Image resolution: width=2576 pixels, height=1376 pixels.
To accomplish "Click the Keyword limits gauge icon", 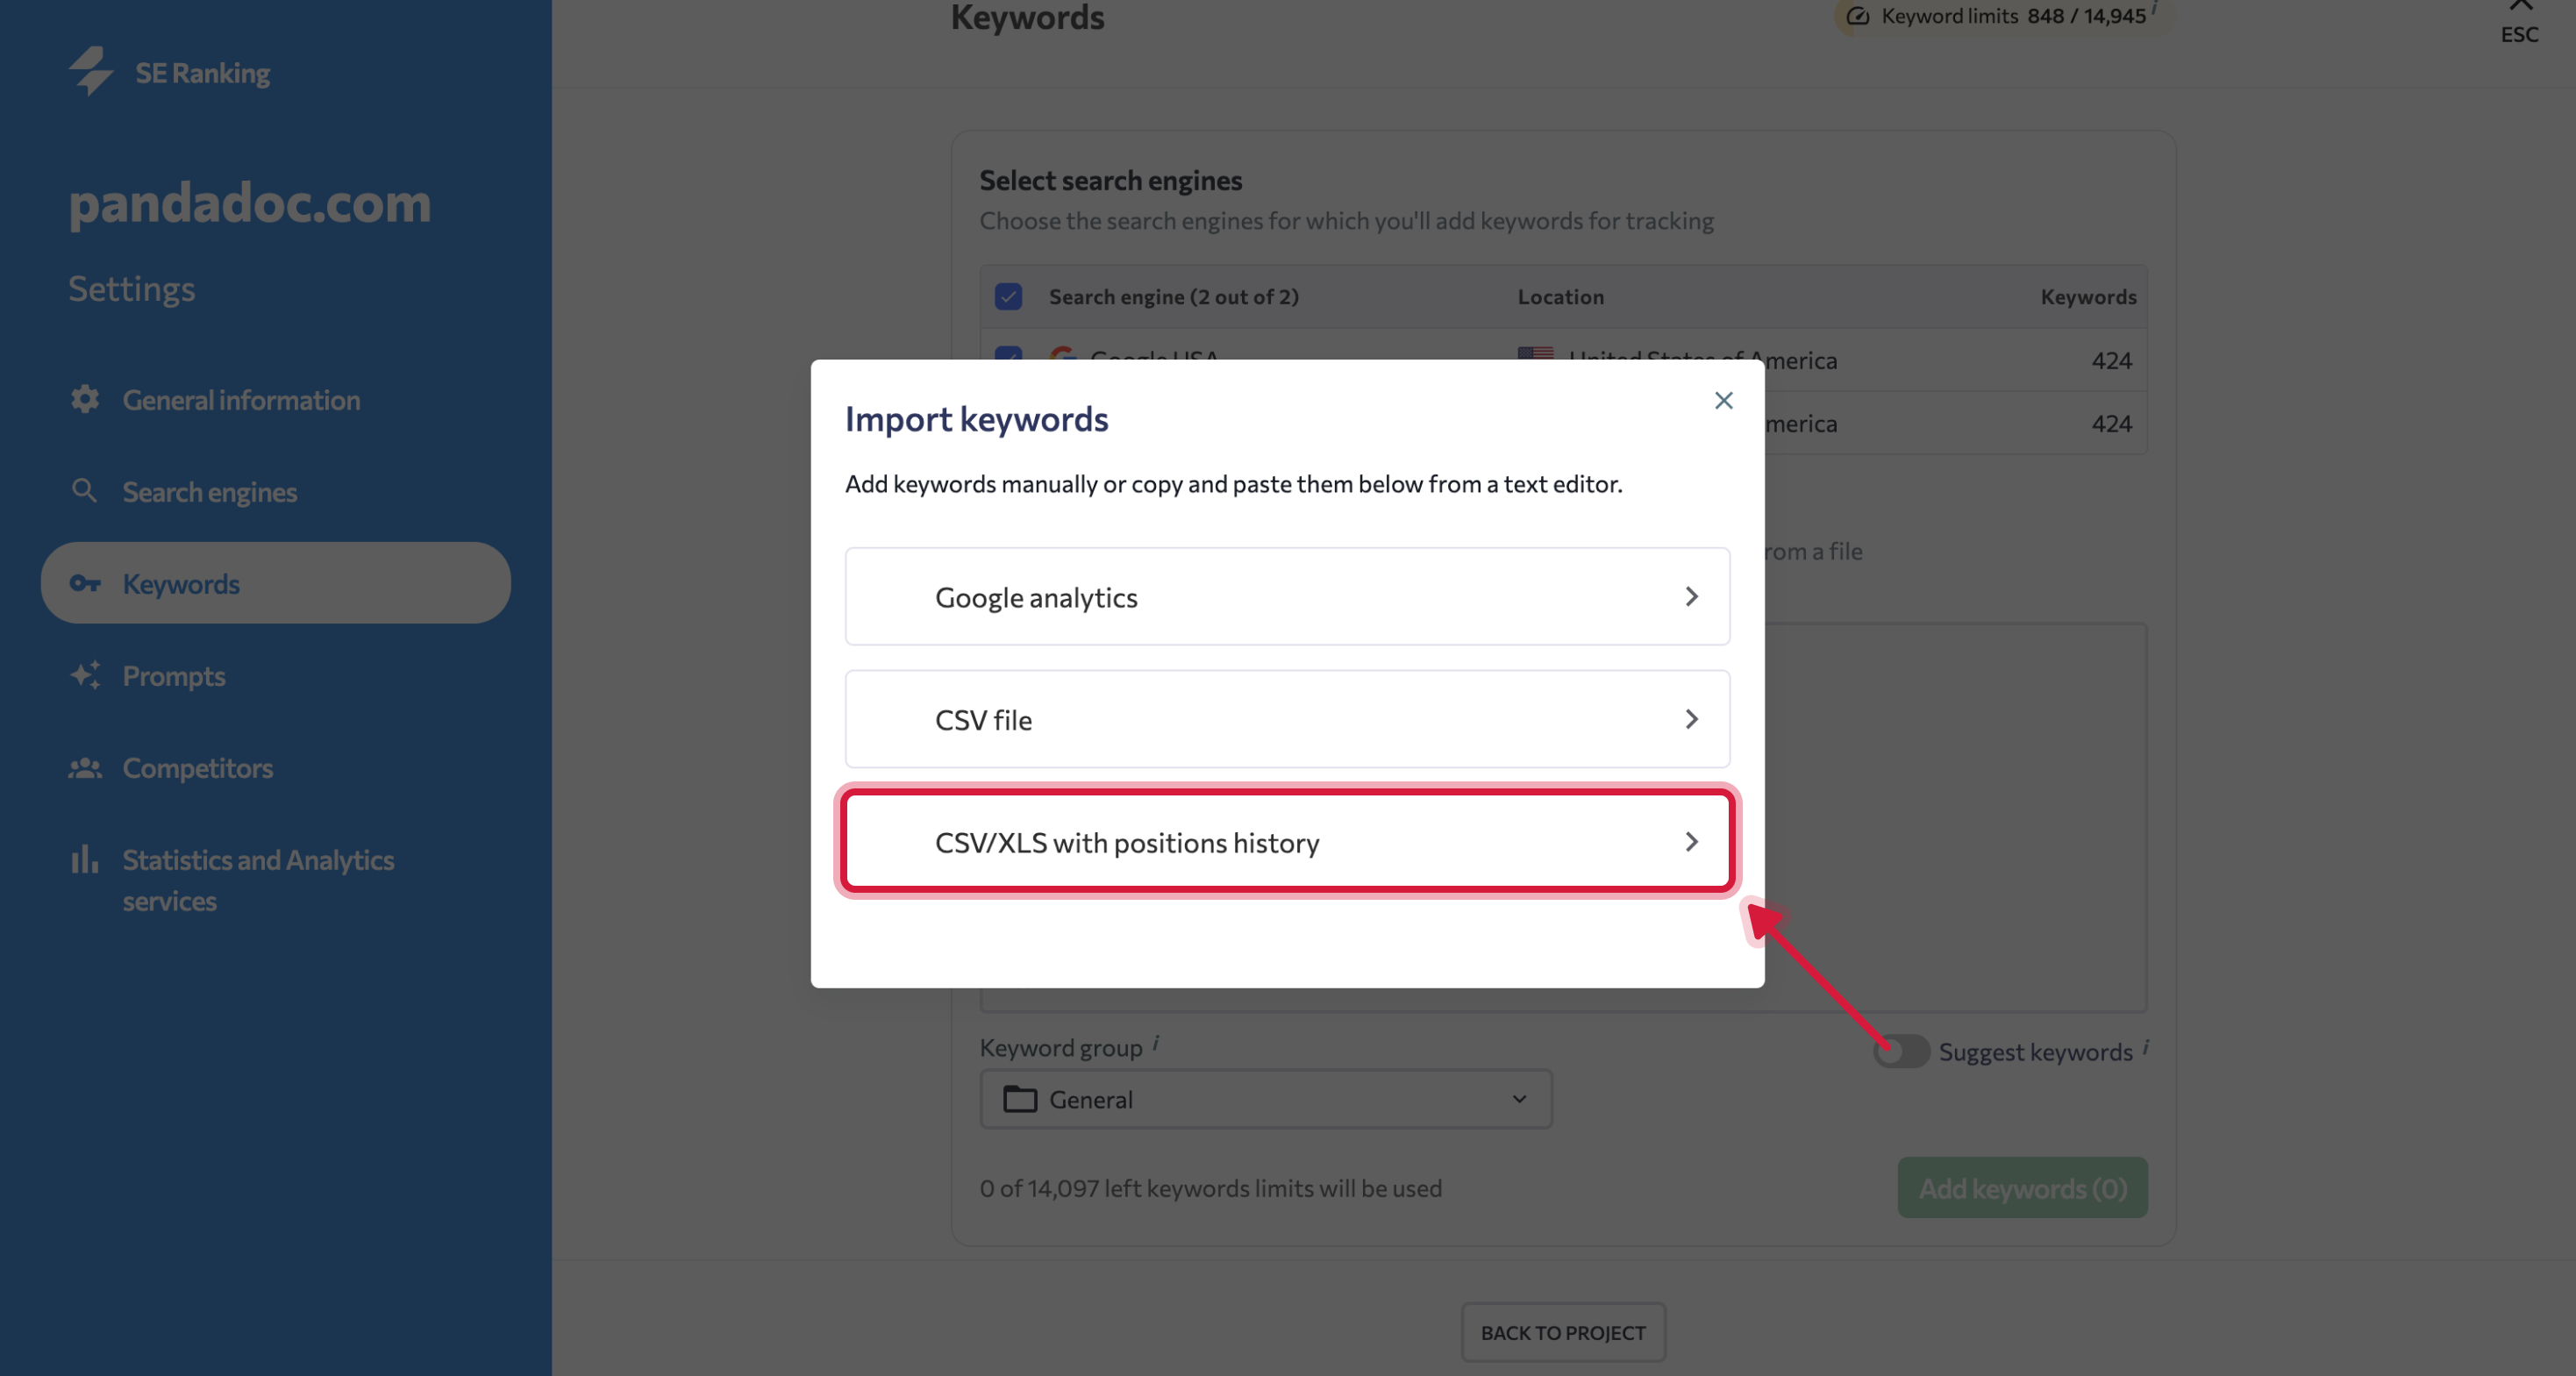I will pyautogui.click(x=1857, y=16).
